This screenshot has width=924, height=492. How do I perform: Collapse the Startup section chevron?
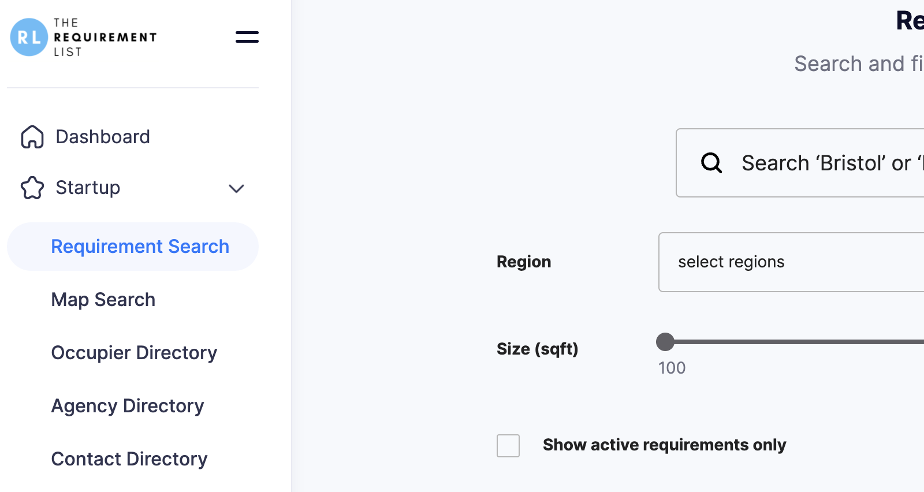coord(236,188)
